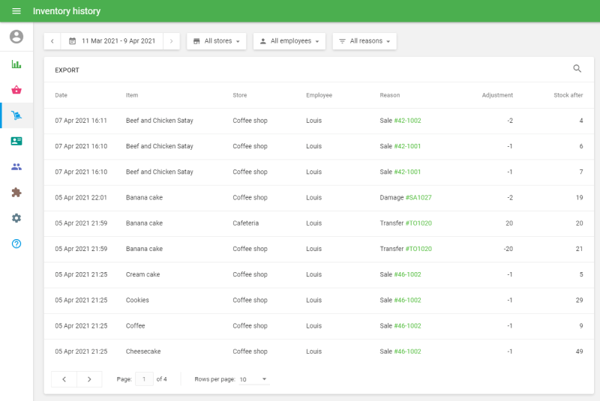Click the Help question mark icon
Viewport: 600px width, 401px height.
[x=16, y=244]
